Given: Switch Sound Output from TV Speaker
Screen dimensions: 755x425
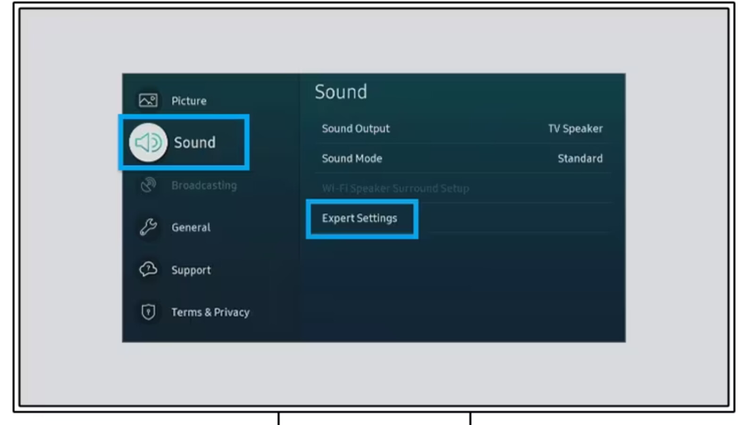Looking at the screenshot, I should [x=575, y=128].
